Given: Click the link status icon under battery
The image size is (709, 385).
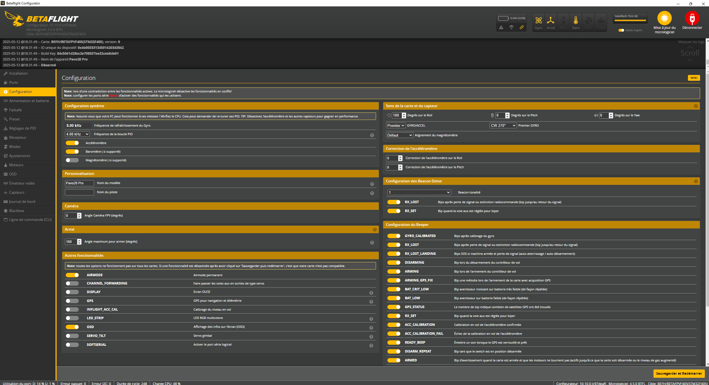Looking at the screenshot, I should click(x=521, y=27).
